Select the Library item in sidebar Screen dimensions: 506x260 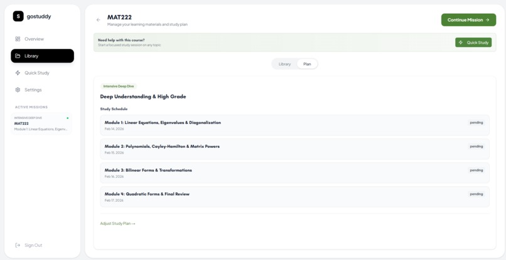click(42, 56)
